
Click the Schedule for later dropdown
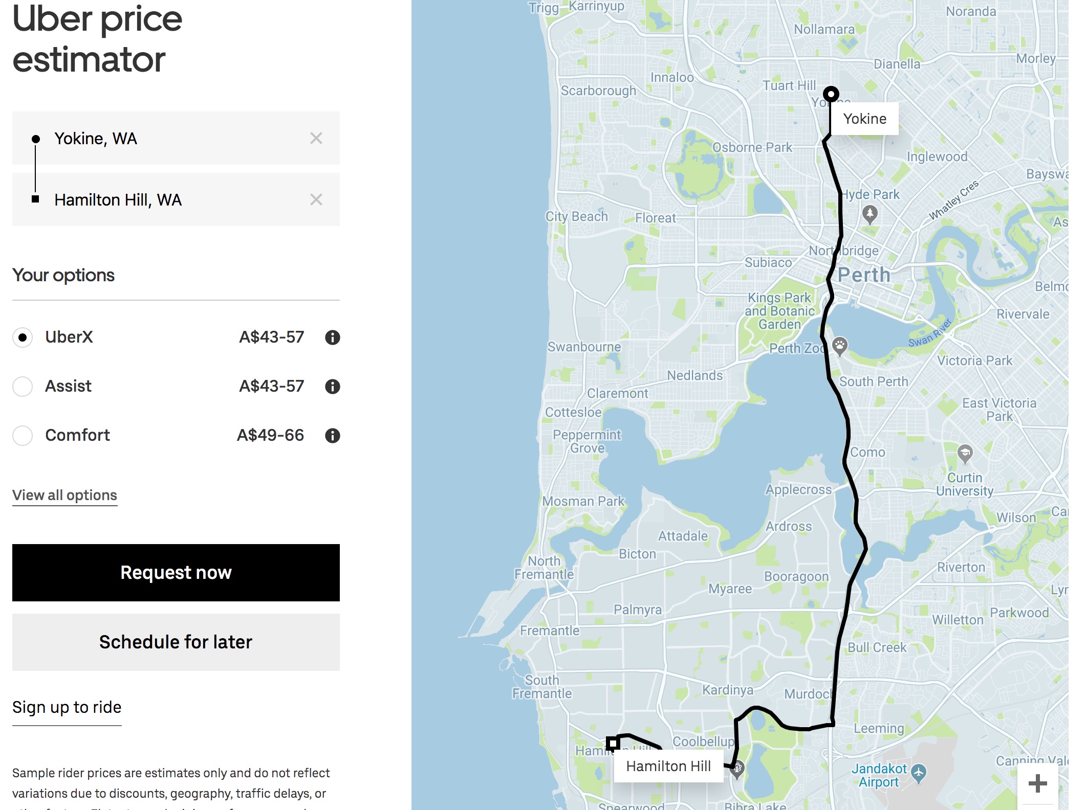[176, 642]
